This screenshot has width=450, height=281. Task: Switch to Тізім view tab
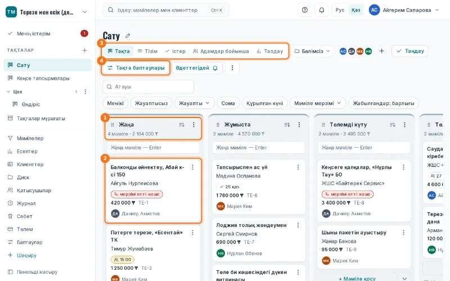point(147,51)
